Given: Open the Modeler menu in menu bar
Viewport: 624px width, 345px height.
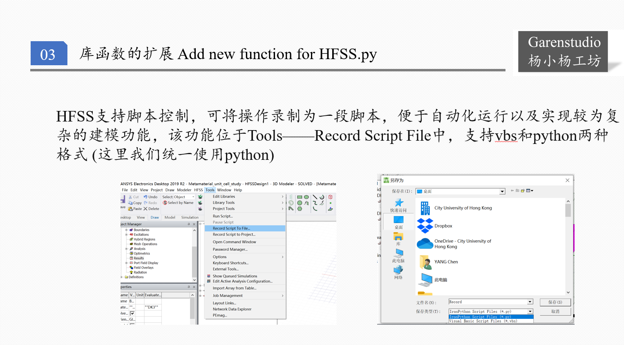Looking at the screenshot, I should click(x=184, y=190).
